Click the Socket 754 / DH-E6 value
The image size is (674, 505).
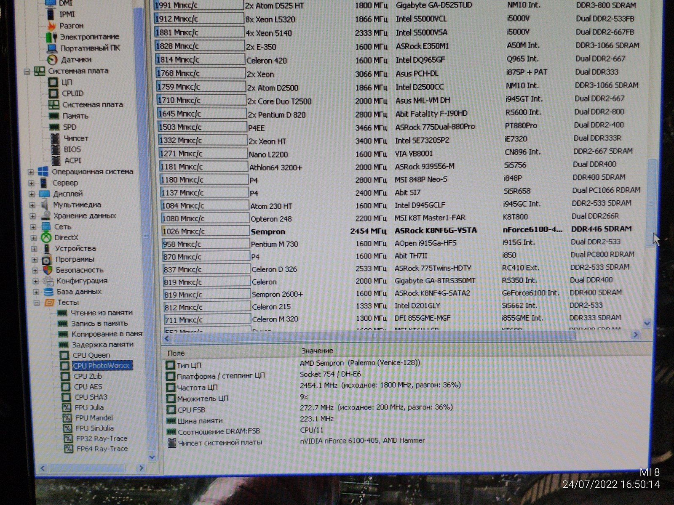pyautogui.click(x=330, y=374)
